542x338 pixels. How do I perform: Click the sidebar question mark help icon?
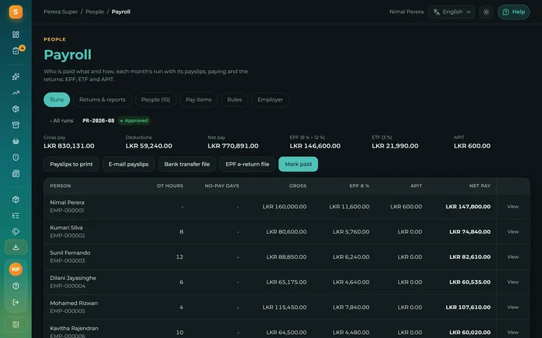point(16,286)
